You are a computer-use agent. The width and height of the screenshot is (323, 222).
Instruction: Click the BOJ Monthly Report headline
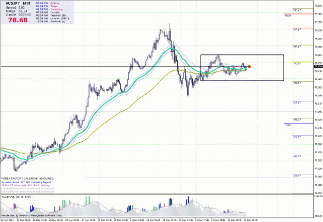tap(26, 182)
